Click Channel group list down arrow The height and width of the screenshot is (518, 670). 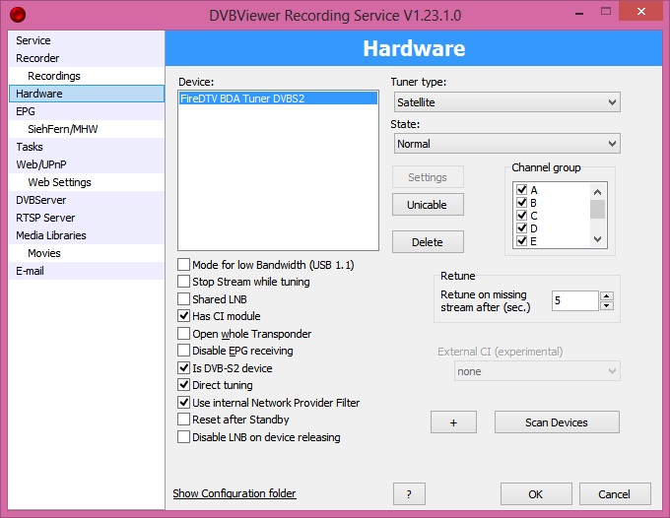597,239
